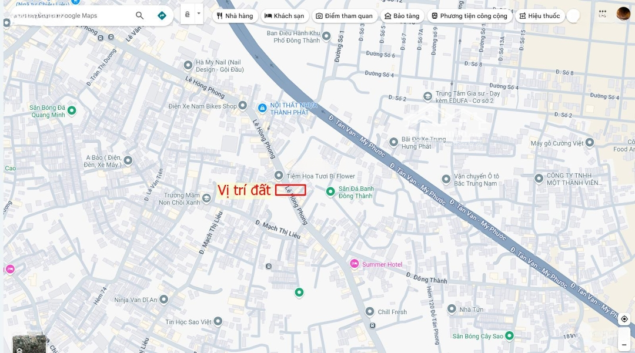This screenshot has width=635, height=353.
Task: Select the Sân Đá Banh Đông Thành marker
Action: tap(330, 191)
